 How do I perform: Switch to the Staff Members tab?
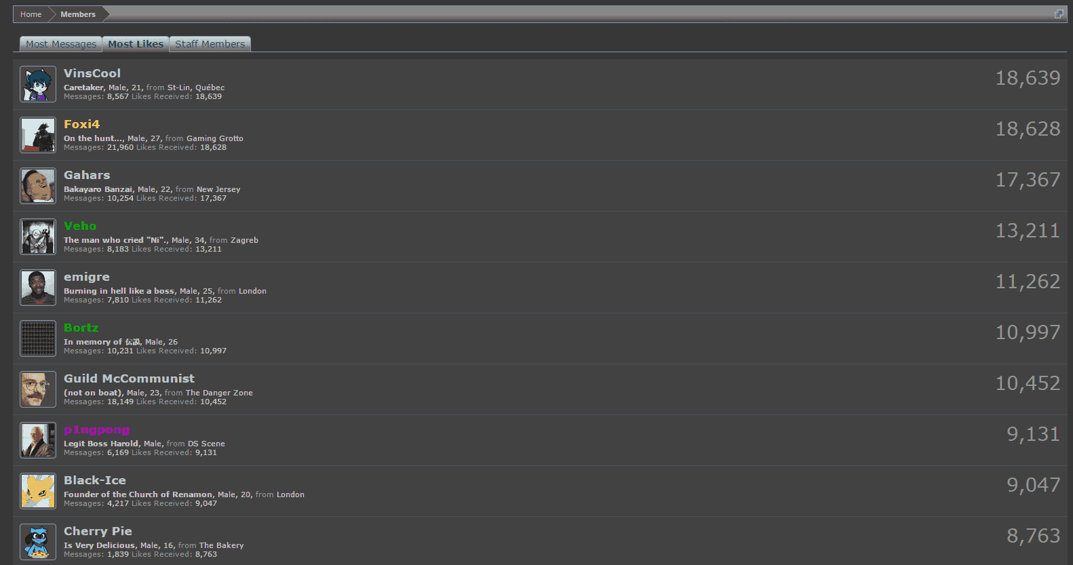[x=210, y=44]
